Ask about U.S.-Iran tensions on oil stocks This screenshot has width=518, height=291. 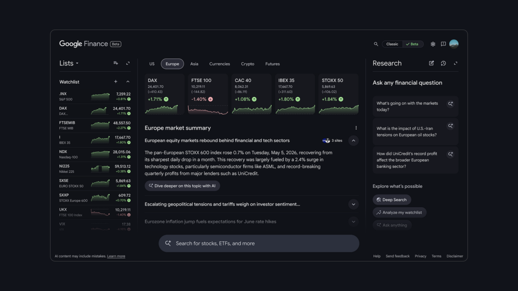tap(415, 132)
